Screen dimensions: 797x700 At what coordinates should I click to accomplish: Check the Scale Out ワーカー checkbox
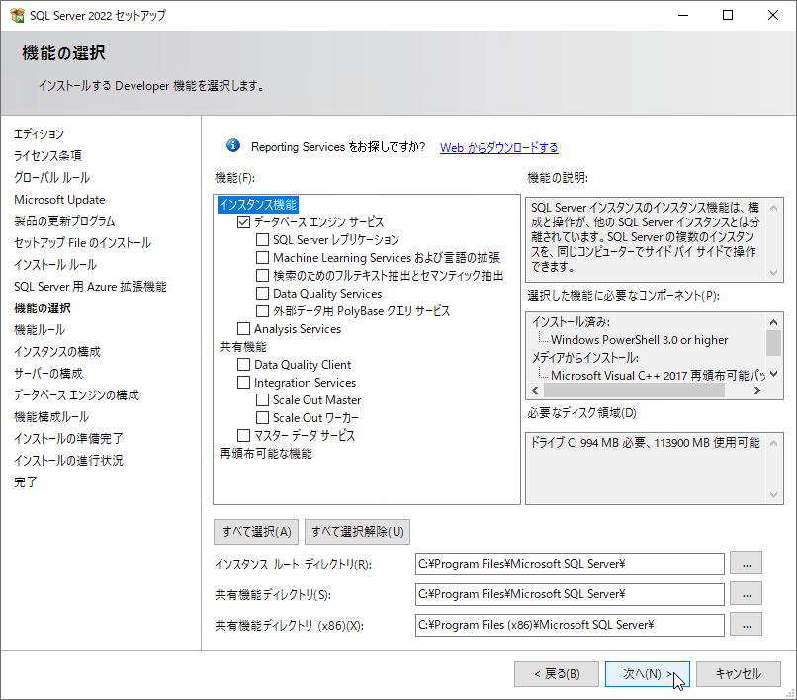click(x=262, y=418)
